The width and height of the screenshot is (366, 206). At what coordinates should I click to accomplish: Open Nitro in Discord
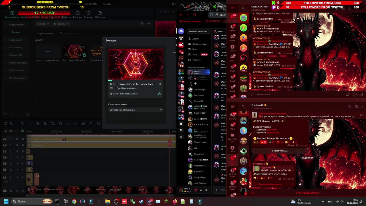click(x=198, y=49)
